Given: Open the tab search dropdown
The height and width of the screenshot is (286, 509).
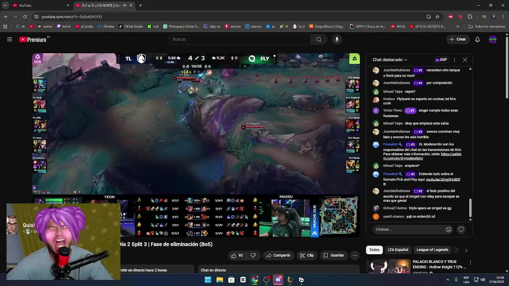Looking at the screenshot, I should coord(5,5).
